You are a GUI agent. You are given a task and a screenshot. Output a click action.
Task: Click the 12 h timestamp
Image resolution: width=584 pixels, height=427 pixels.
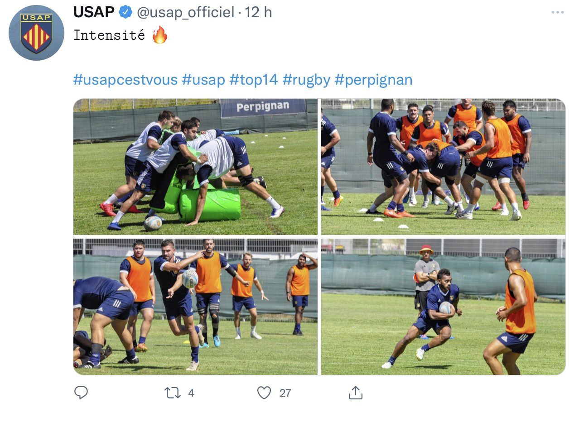click(259, 12)
